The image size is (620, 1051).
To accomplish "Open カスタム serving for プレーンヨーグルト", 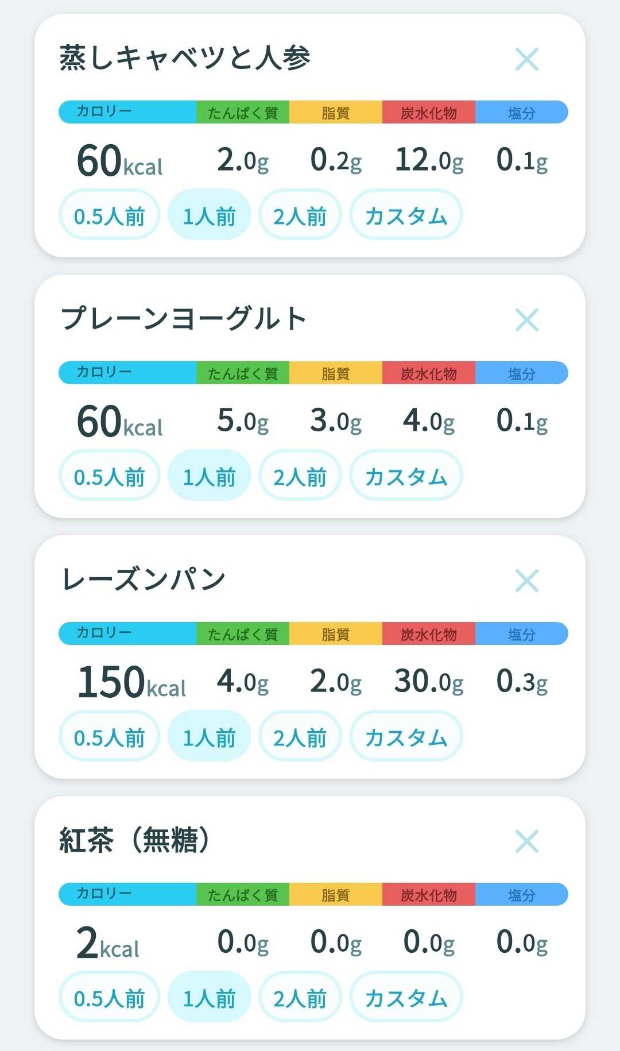I will coord(406,476).
